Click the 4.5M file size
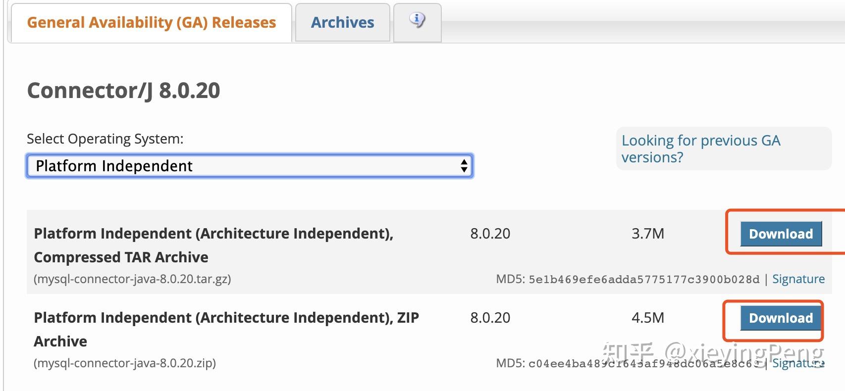 (647, 318)
